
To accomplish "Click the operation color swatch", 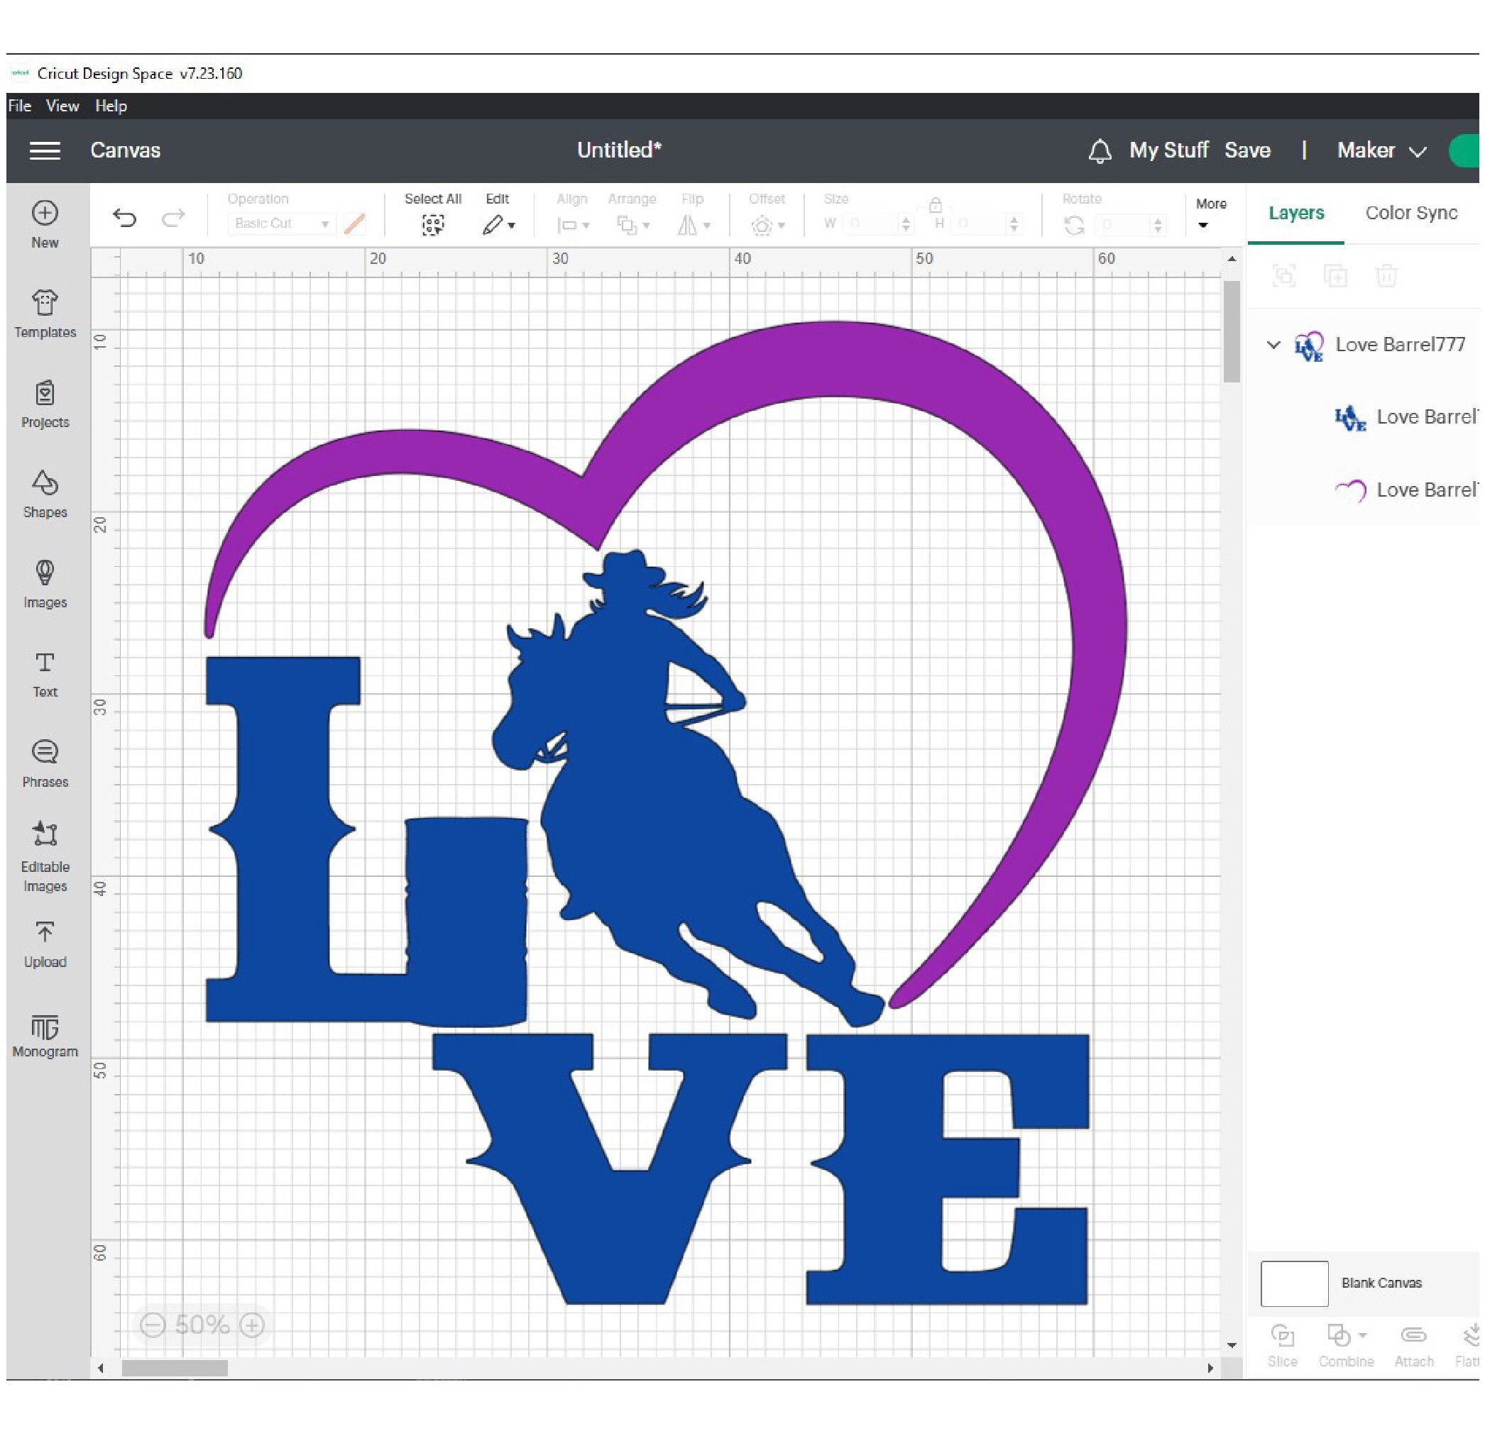I will tap(355, 223).
